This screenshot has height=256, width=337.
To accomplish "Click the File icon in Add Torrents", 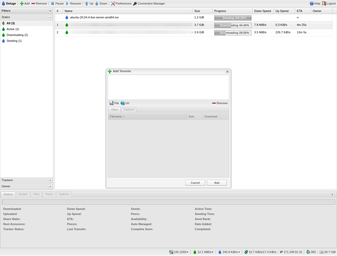I will tap(112, 103).
